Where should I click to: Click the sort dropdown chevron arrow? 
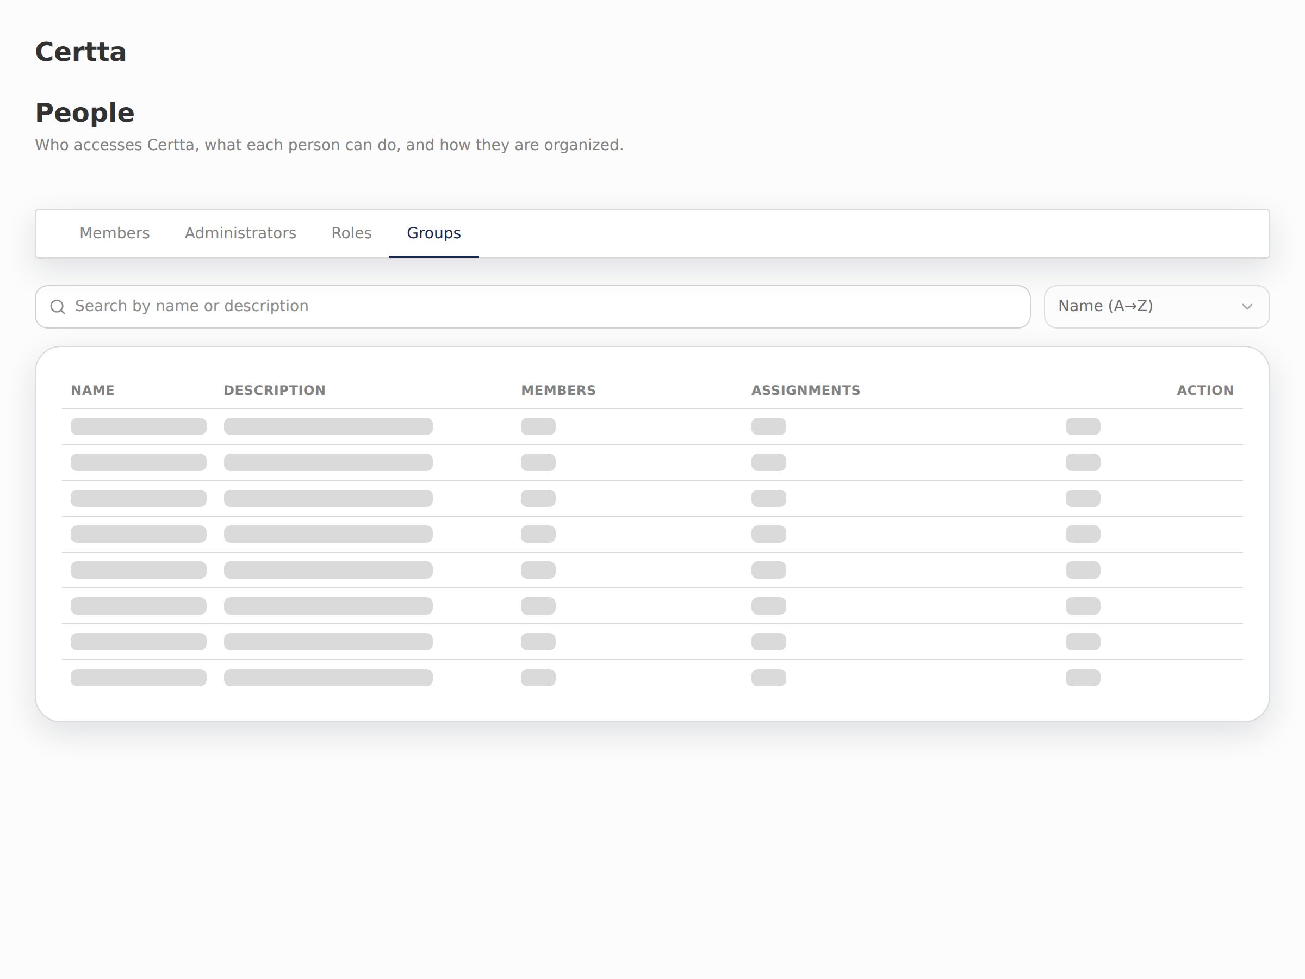click(1247, 307)
